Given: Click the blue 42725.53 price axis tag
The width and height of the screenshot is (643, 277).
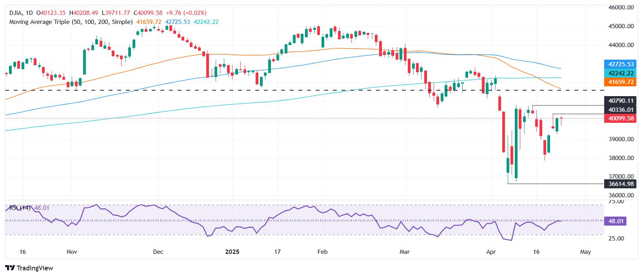Looking at the screenshot, I should pos(619,64).
